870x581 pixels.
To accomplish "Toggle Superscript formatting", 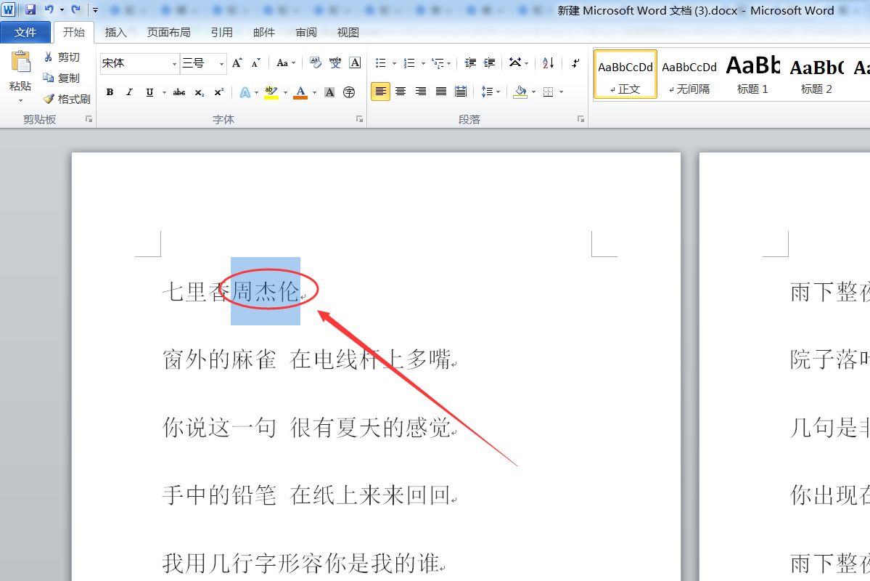I will click(x=219, y=92).
